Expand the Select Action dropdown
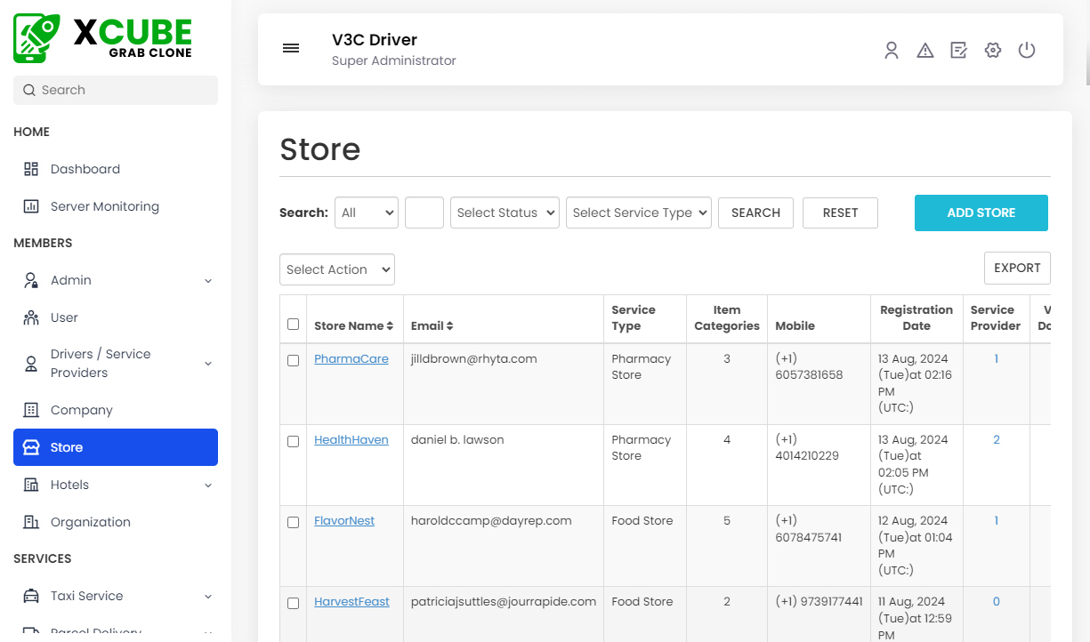This screenshot has width=1090, height=642. point(337,269)
